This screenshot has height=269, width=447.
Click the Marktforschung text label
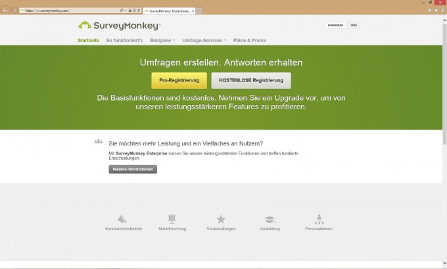point(172,229)
